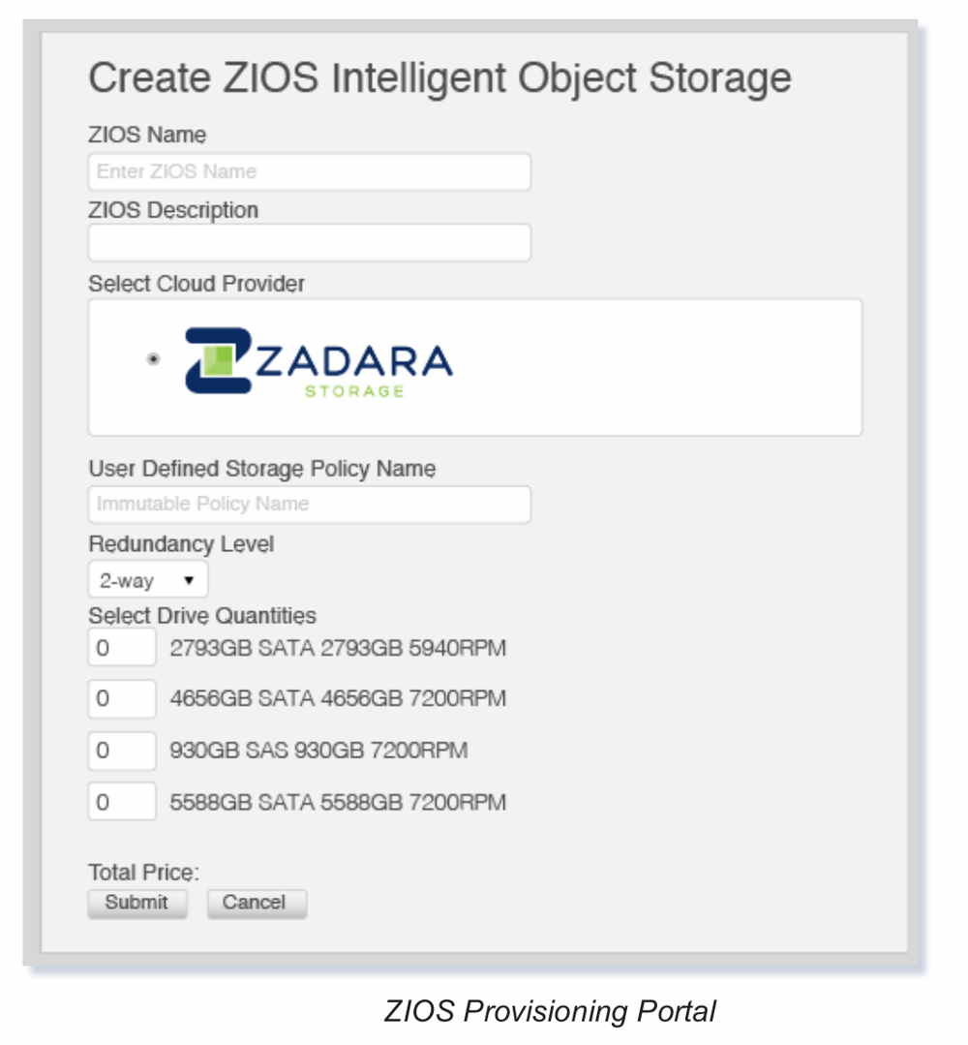Image resolution: width=968 pixels, height=1045 pixels.
Task: Click the ZIOS Name input field
Action: (x=309, y=171)
